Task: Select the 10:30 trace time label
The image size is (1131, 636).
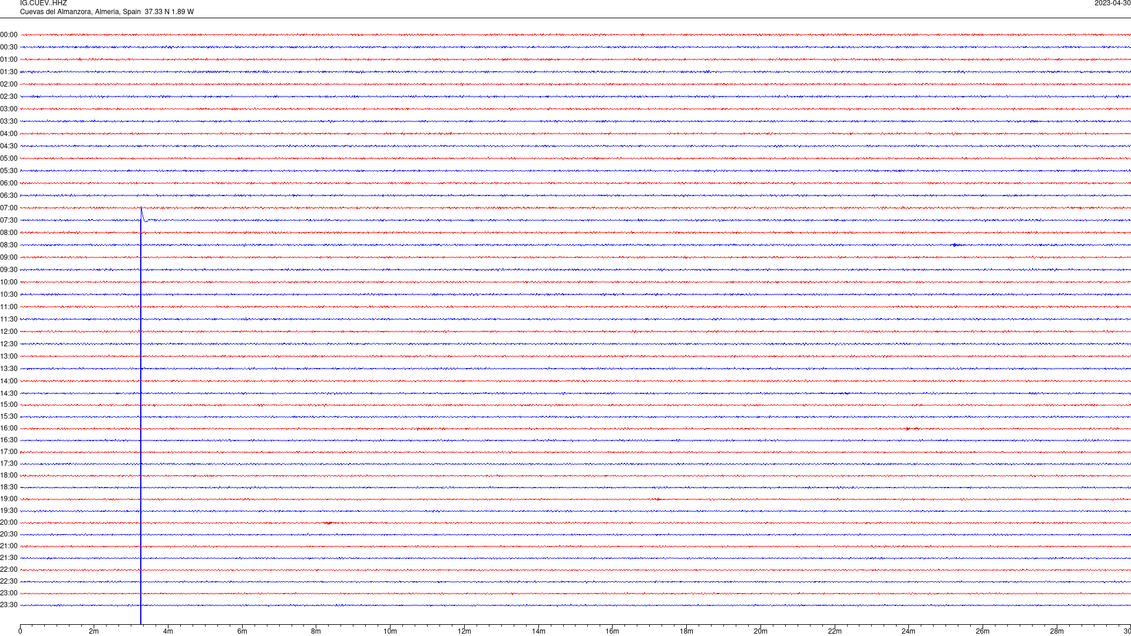Action: pyautogui.click(x=9, y=294)
